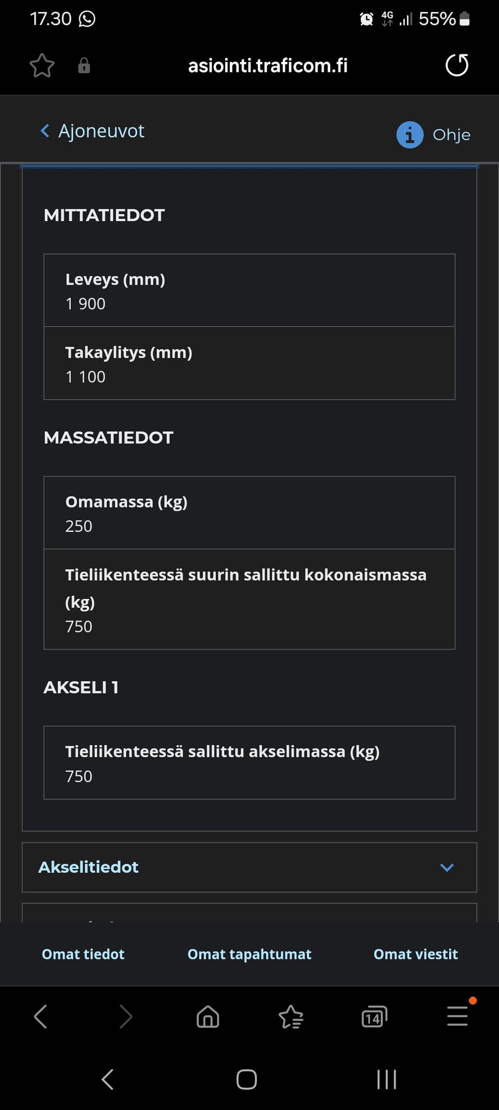Refresh the asiointi.traficom.fi page
This screenshot has height=1110, width=499.
(x=456, y=65)
